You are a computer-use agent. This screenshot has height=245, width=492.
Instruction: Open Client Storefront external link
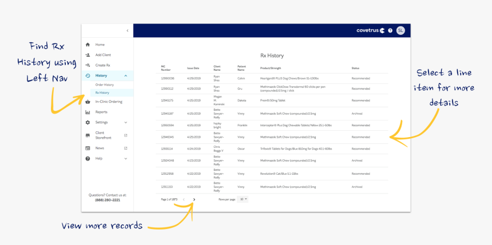[125, 135]
